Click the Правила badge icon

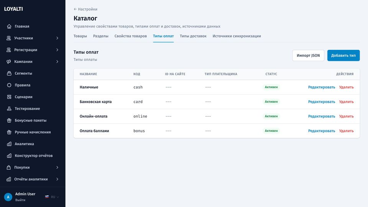(x=9, y=85)
